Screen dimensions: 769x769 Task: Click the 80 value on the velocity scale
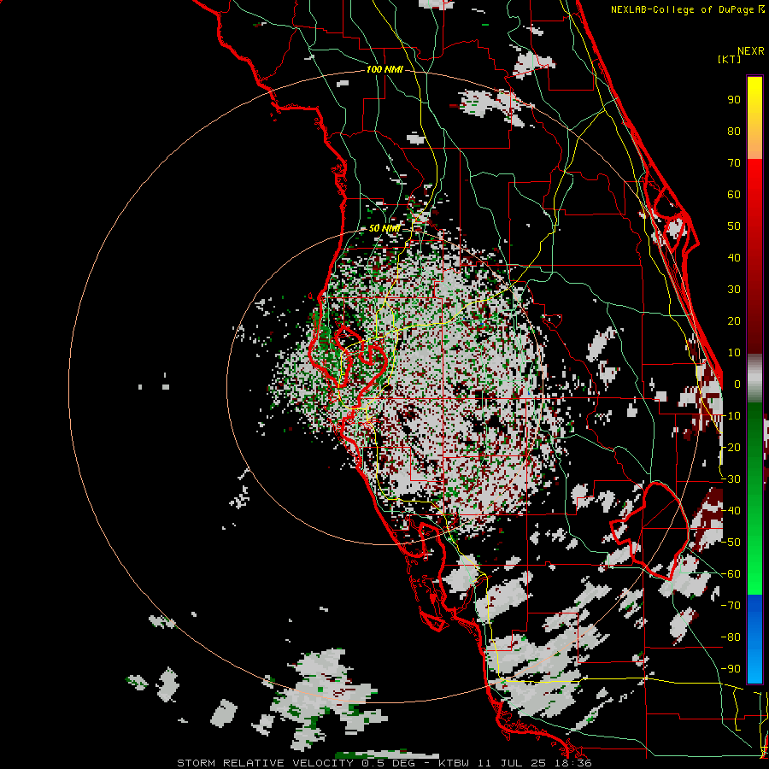(x=734, y=132)
